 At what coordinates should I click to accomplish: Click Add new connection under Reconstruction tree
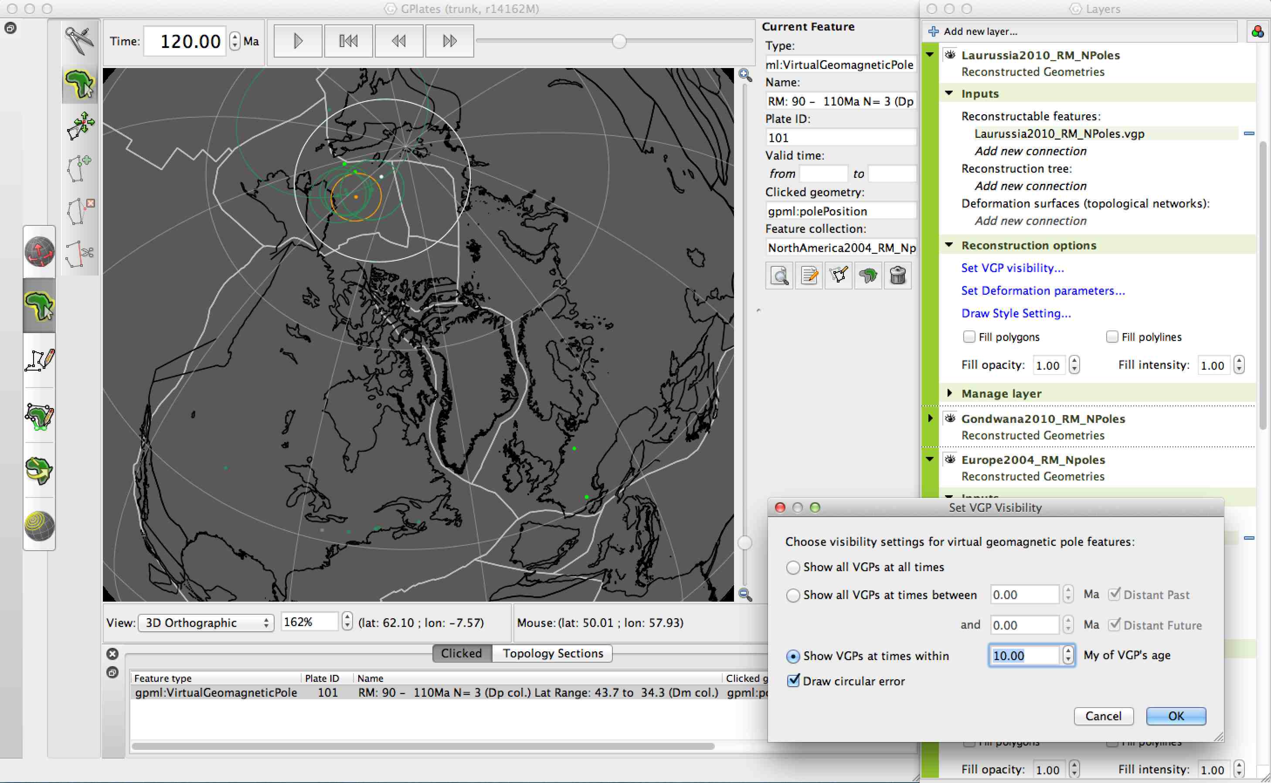[1030, 186]
